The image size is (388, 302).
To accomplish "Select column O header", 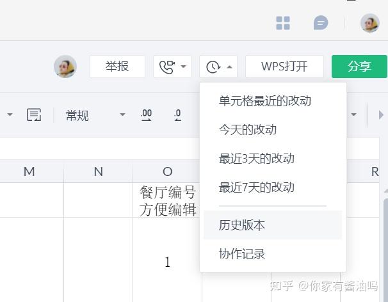I will tap(167, 171).
